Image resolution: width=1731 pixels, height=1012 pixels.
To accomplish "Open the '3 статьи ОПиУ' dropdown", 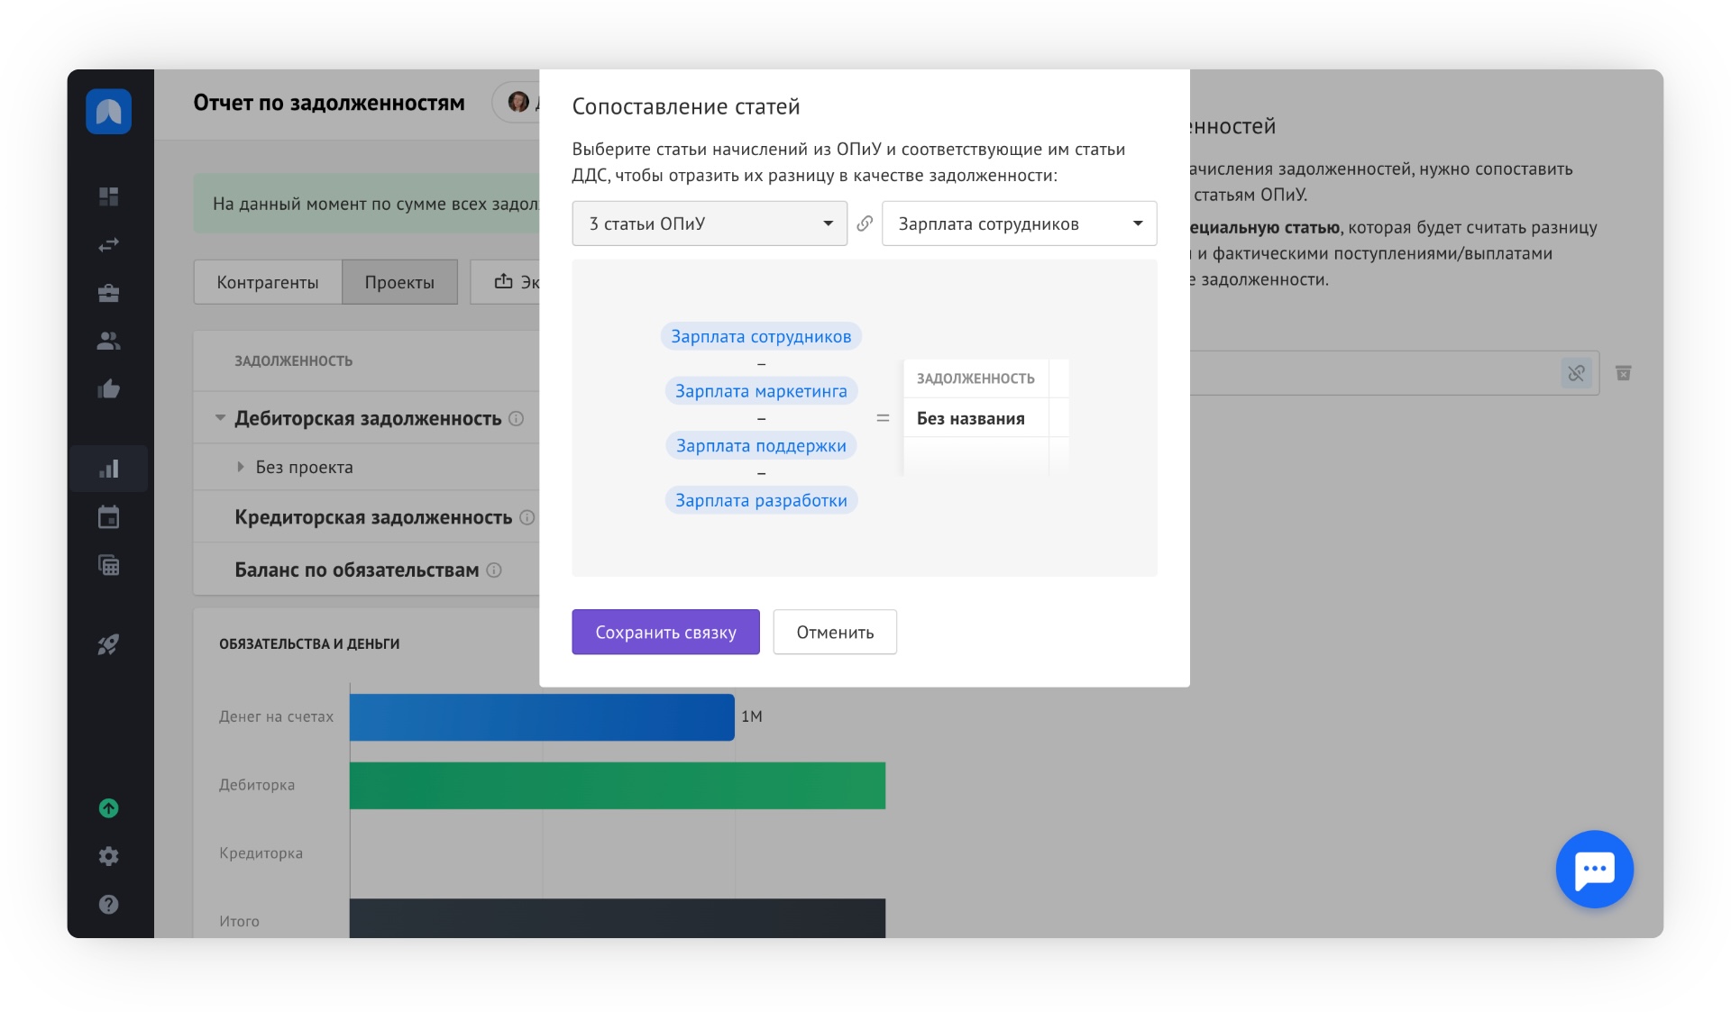I will pyautogui.click(x=710, y=223).
